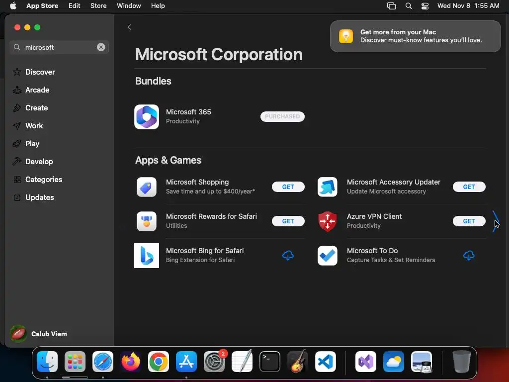
Task: Select Work in the sidebar
Action: tap(59, 125)
